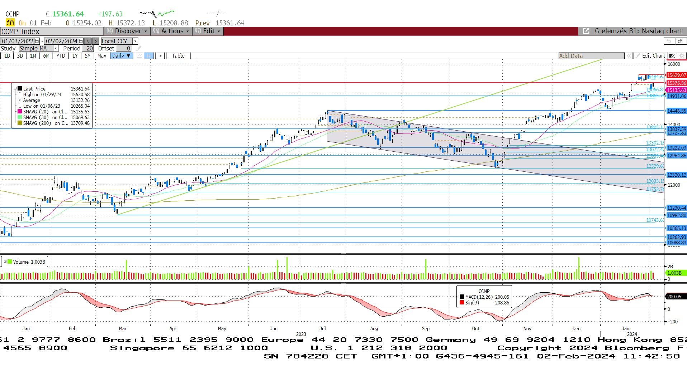Open the end date calendar picker
The width and height of the screenshot is (687, 376).
tap(81, 41)
